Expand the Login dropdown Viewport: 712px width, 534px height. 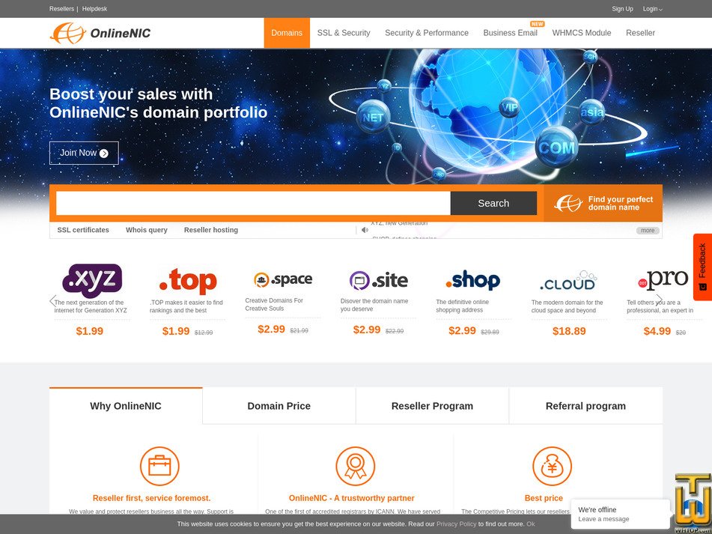(x=653, y=9)
